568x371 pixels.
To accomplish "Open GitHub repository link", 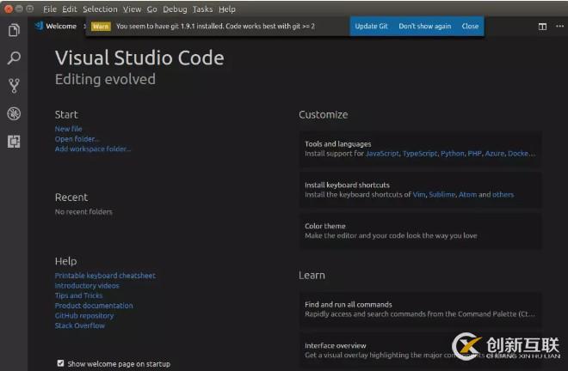I will [x=84, y=316].
